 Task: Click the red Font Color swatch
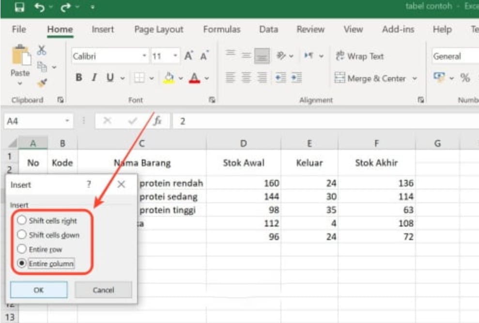(195, 78)
